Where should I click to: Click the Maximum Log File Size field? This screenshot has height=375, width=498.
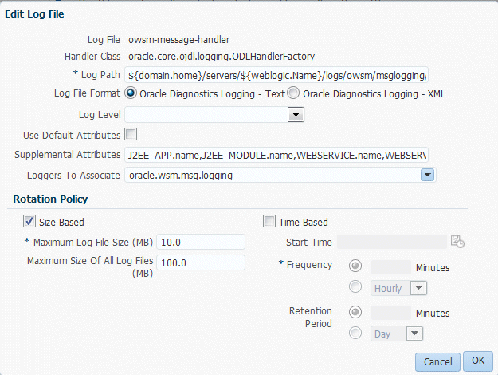click(x=201, y=242)
